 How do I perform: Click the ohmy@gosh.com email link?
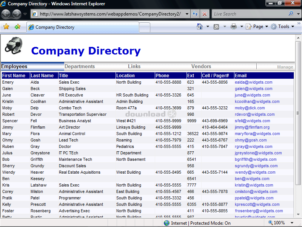251,140
